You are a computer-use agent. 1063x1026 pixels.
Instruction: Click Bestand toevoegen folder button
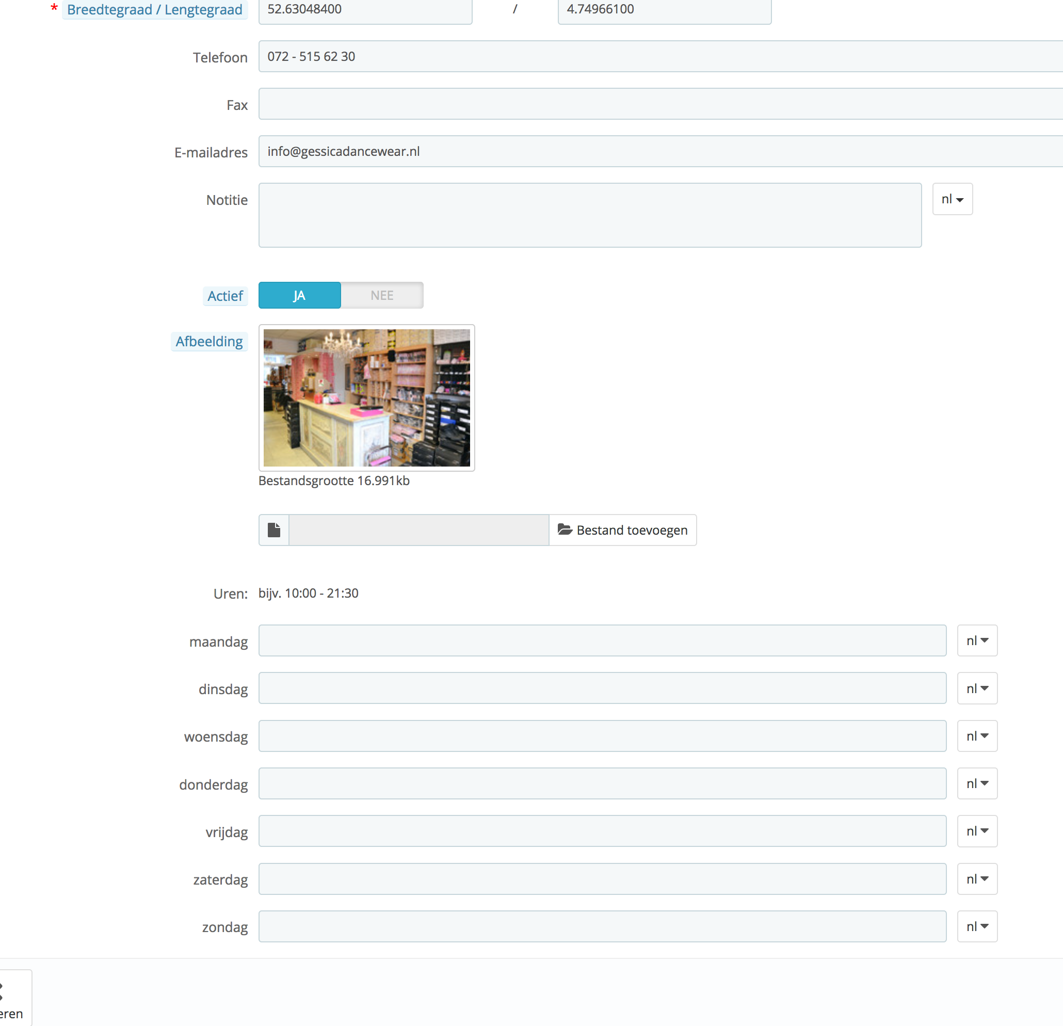click(x=623, y=530)
